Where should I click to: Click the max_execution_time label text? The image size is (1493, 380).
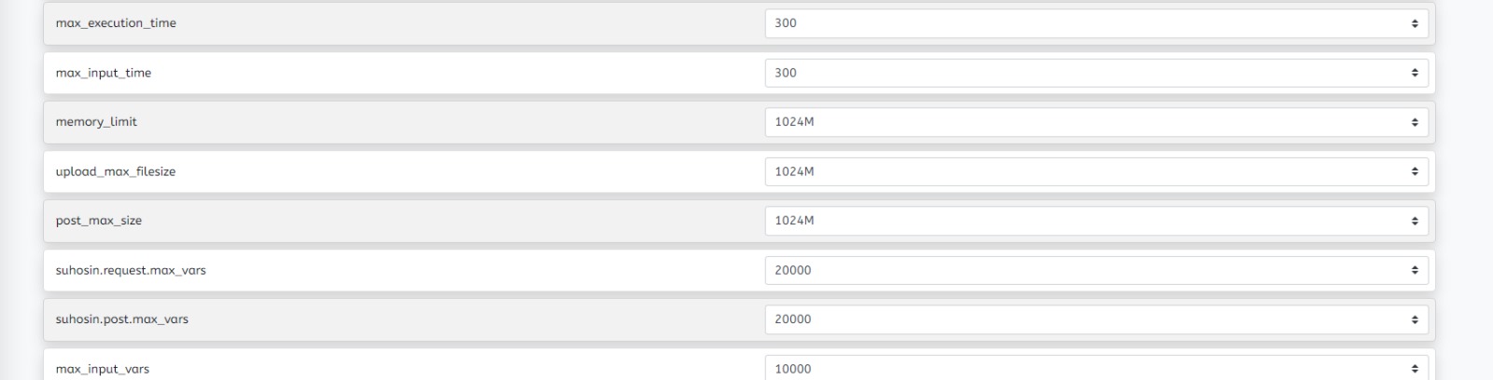(x=116, y=23)
